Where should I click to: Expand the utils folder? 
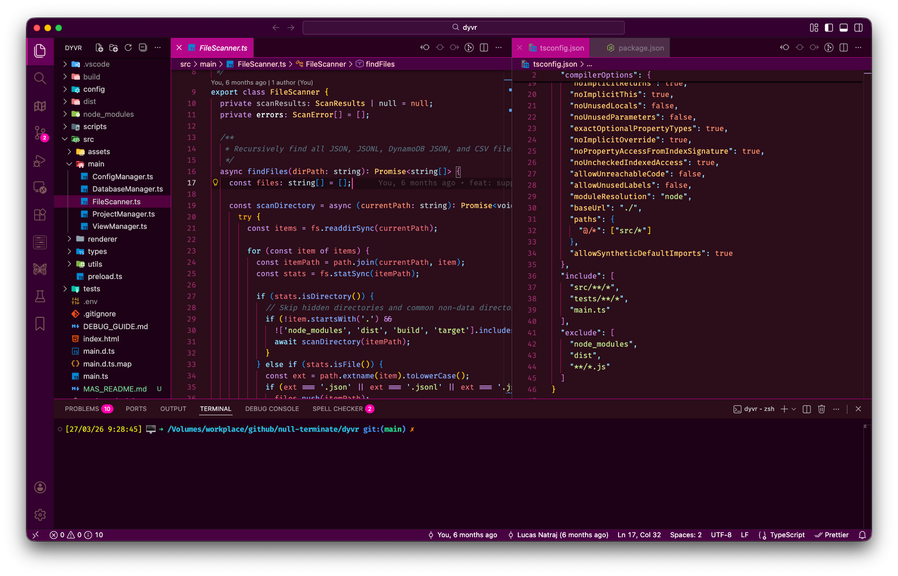pyautogui.click(x=113, y=264)
